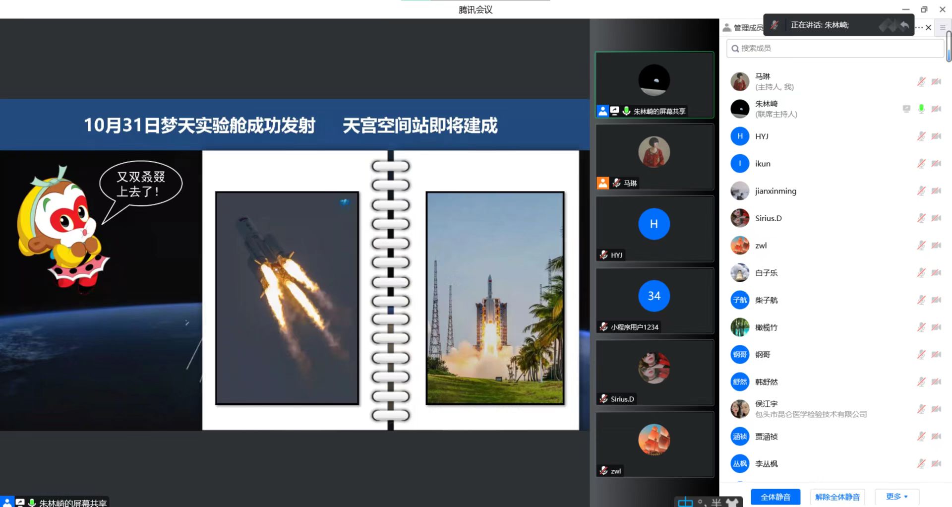952x507 pixels.
Task: Select the 小程序用户1234 video tile
Action: [x=654, y=301]
